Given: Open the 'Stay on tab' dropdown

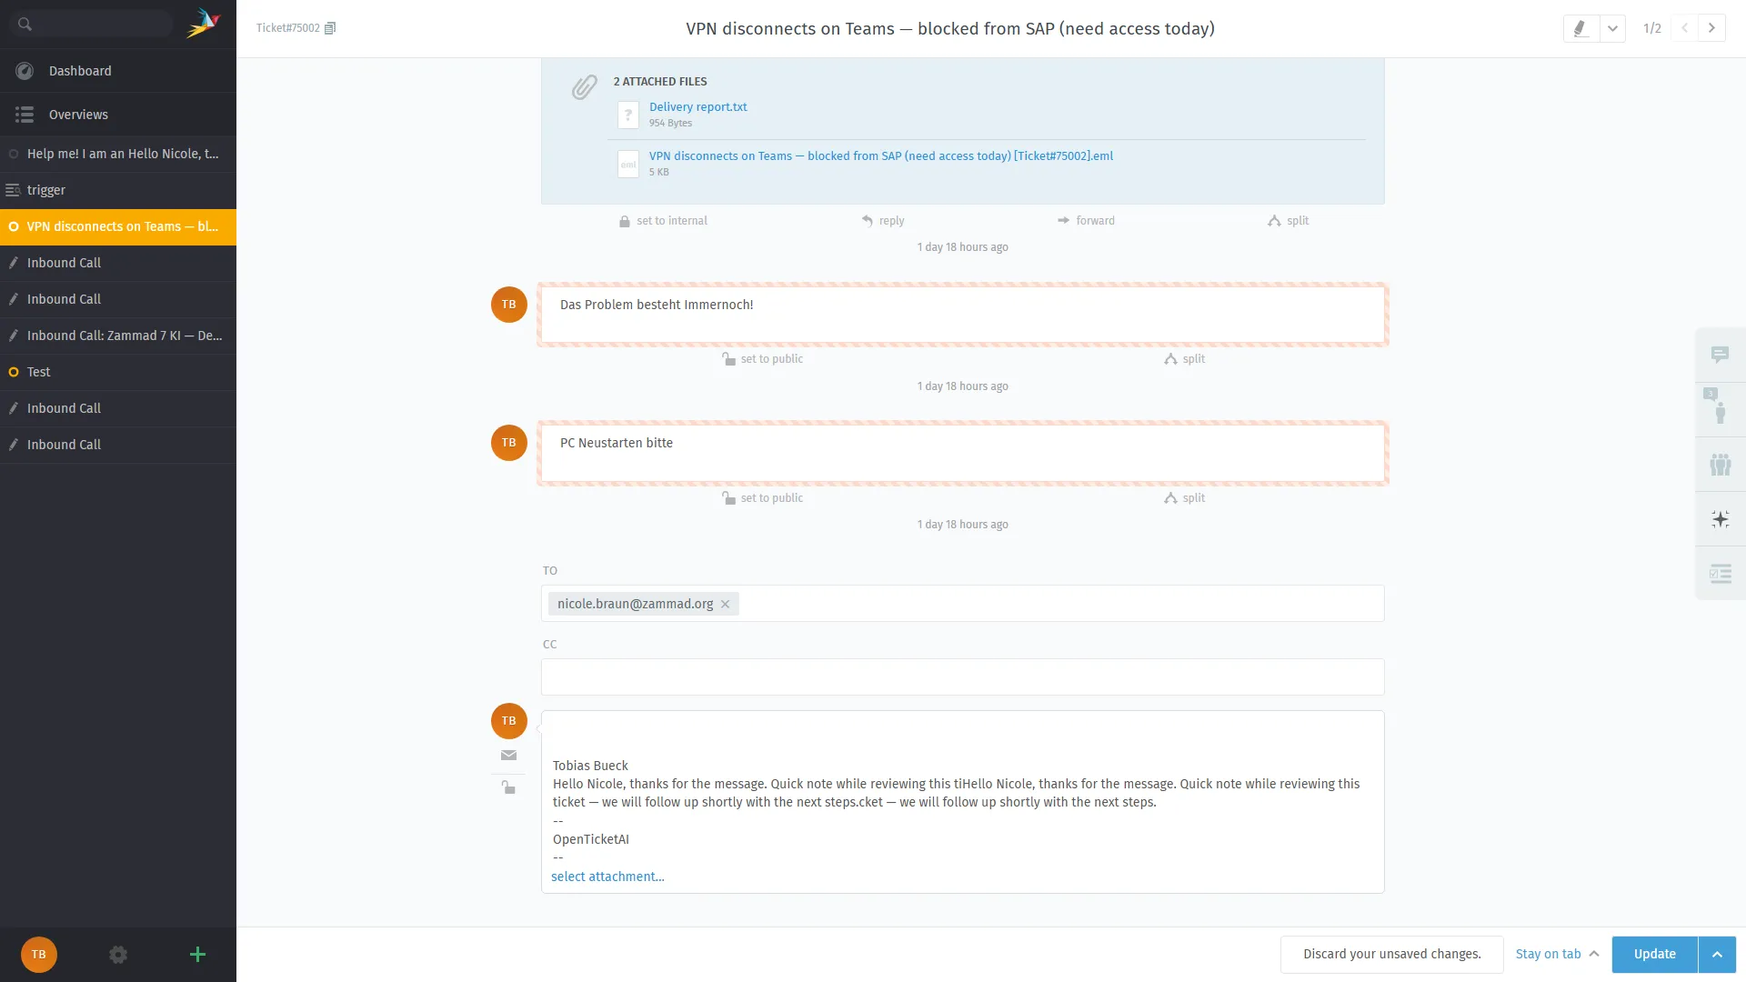Looking at the screenshot, I should (1557, 955).
